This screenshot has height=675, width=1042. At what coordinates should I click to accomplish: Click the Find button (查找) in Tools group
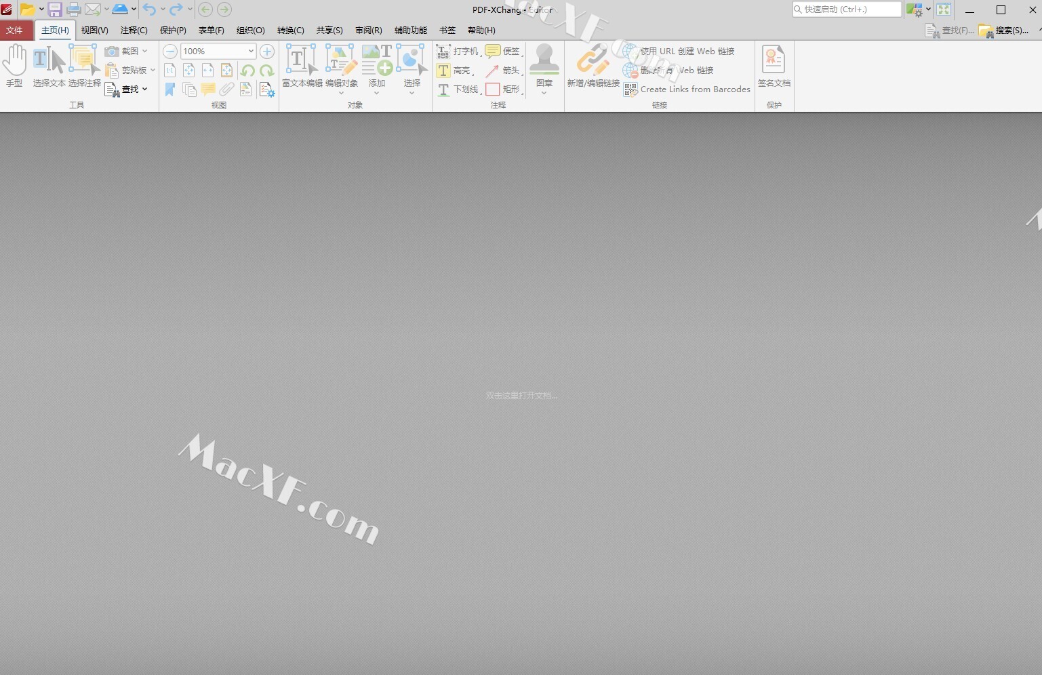(x=126, y=89)
